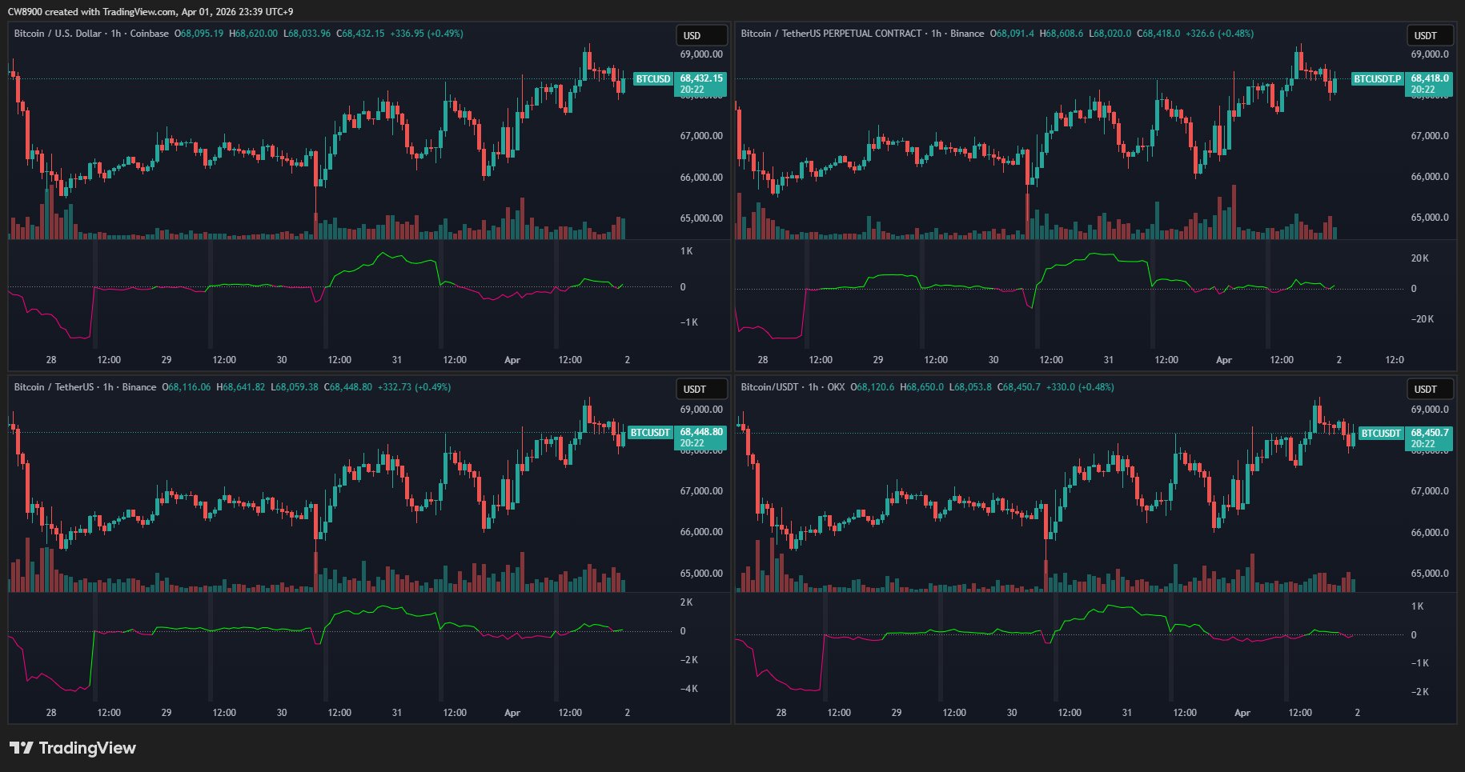This screenshot has width=1465, height=772.
Task: Click the −4K indicator axis label
Action: 688,689
